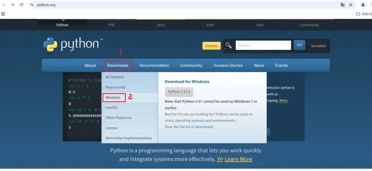Click the Python logo
The width and height of the screenshot is (372, 171).
[x=73, y=44]
